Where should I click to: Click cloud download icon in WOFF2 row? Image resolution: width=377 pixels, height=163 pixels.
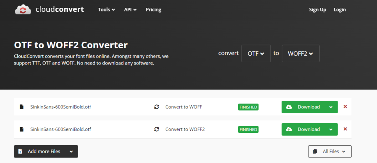point(289,129)
